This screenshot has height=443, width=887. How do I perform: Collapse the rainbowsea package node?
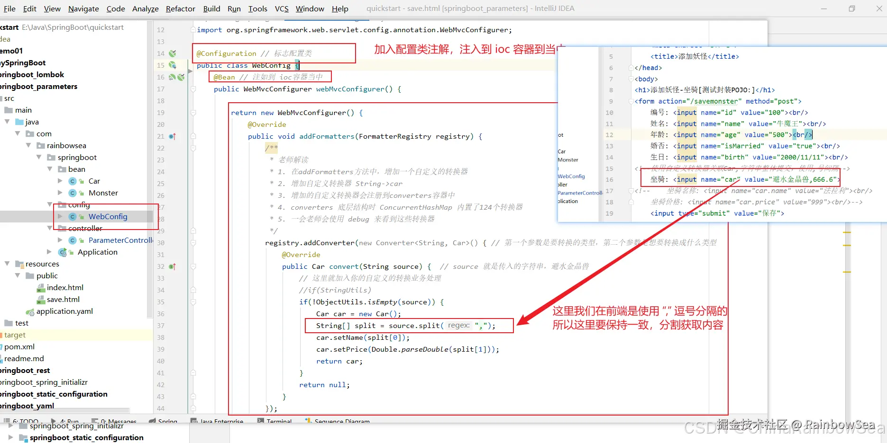click(28, 146)
